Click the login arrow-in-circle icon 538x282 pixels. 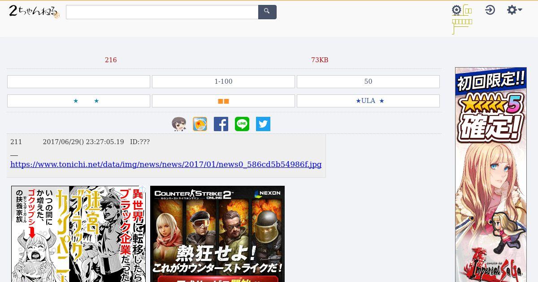coord(490,10)
